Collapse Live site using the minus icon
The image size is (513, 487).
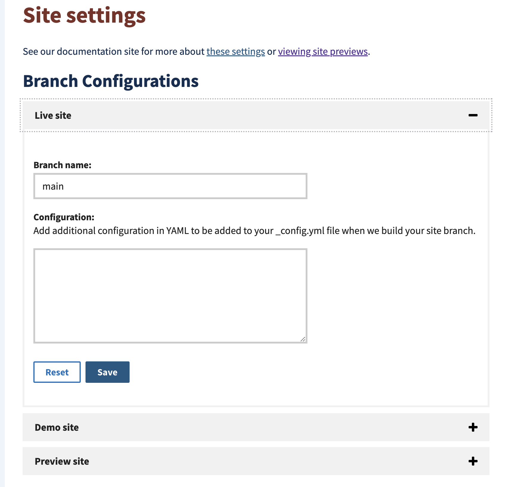(473, 116)
